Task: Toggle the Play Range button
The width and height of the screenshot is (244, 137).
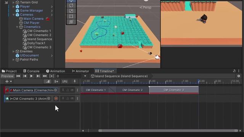Action: 51,76
